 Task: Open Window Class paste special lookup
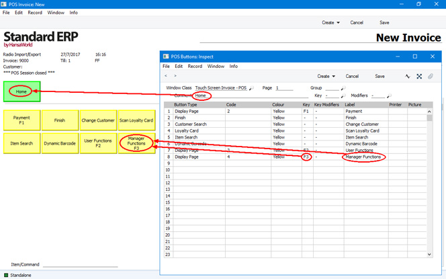[x=251, y=88]
